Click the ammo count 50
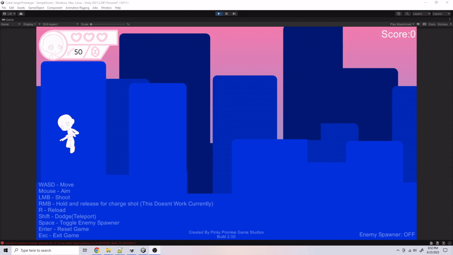 coord(78,52)
